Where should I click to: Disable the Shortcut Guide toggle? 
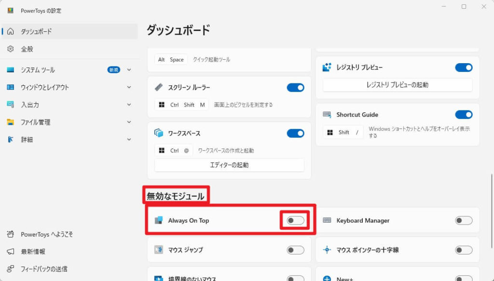point(464,115)
